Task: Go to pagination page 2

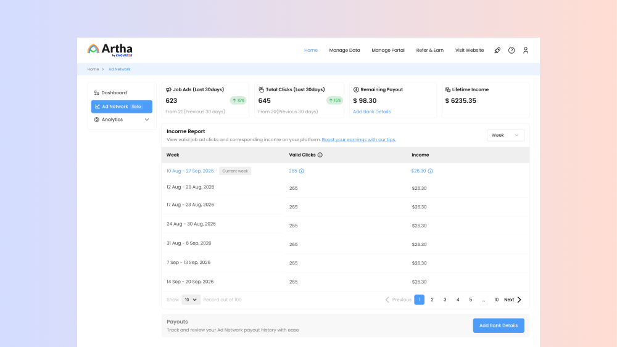Action: pos(432,300)
